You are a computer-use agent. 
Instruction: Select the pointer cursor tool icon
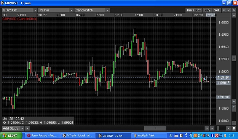click(x=224, y=10)
